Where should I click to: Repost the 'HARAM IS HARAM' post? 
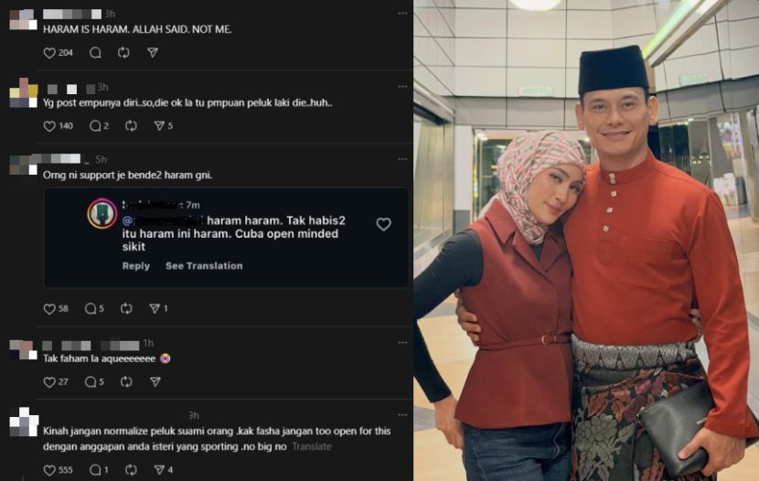[123, 53]
